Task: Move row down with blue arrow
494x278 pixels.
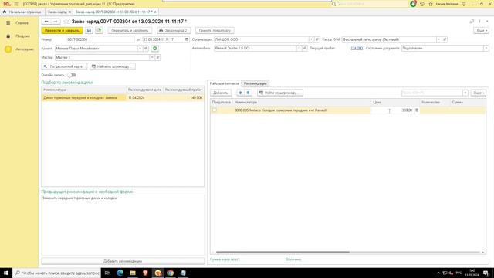Action: coord(248,93)
